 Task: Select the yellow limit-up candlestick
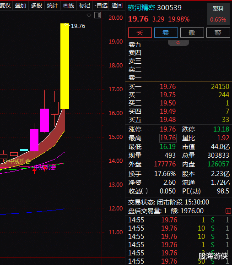65,66
